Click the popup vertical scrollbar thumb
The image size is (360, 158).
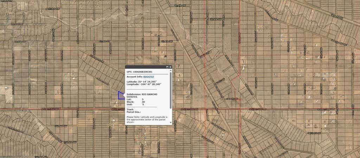(x=171, y=90)
